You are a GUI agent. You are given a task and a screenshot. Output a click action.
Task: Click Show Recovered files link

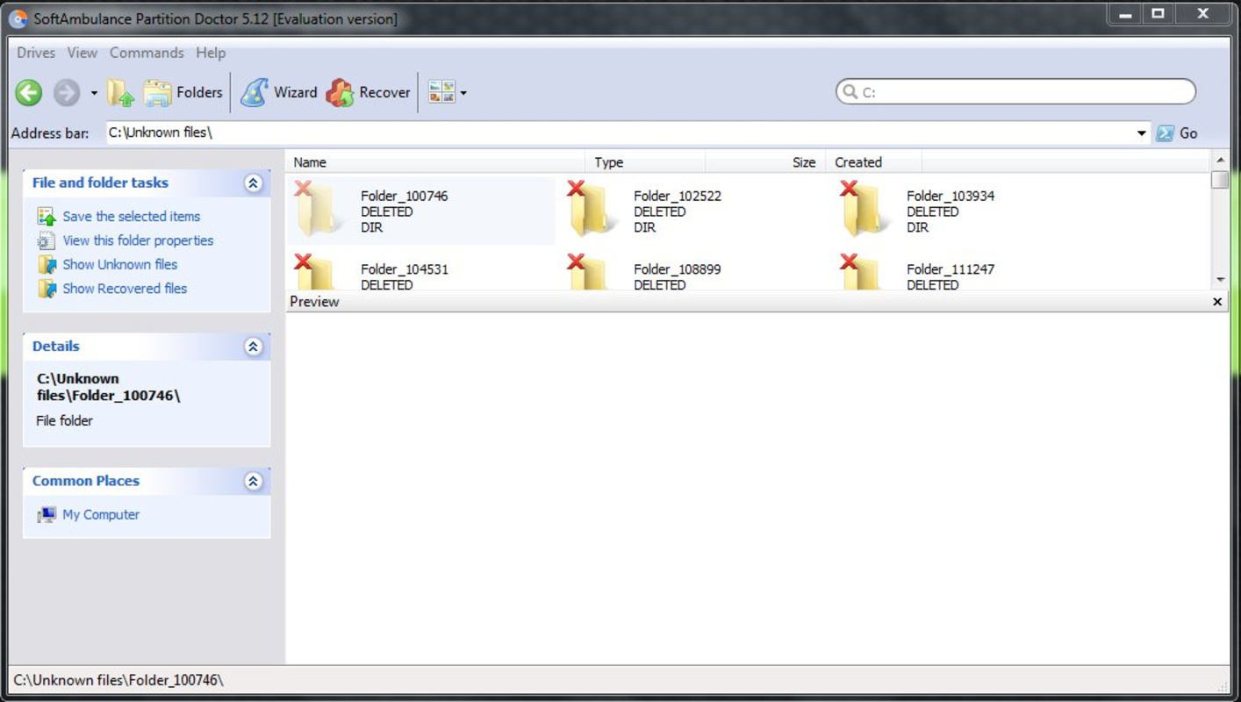(125, 288)
